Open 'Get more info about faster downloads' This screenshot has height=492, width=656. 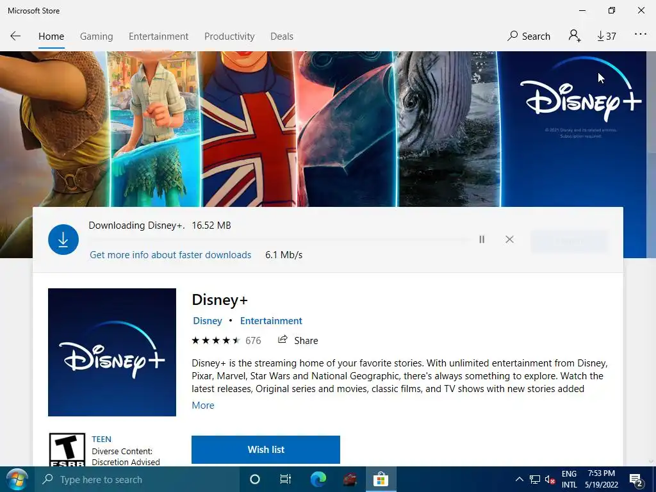[170, 255]
